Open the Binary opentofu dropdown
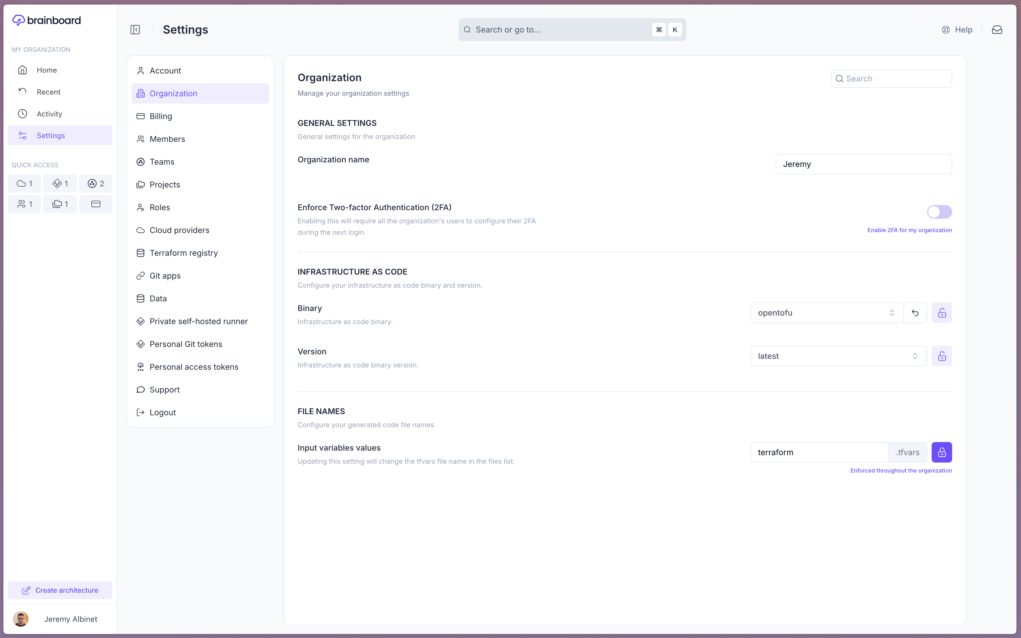The width and height of the screenshot is (1021, 638). [x=826, y=313]
